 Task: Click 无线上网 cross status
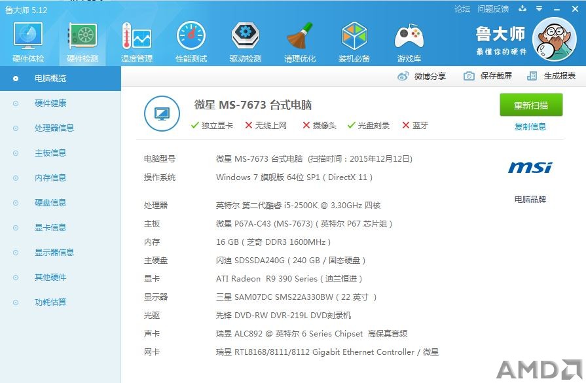click(266, 126)
